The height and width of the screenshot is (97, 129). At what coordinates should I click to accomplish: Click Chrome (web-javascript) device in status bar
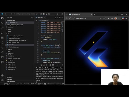pyautogui.click(x=54, y=84)
